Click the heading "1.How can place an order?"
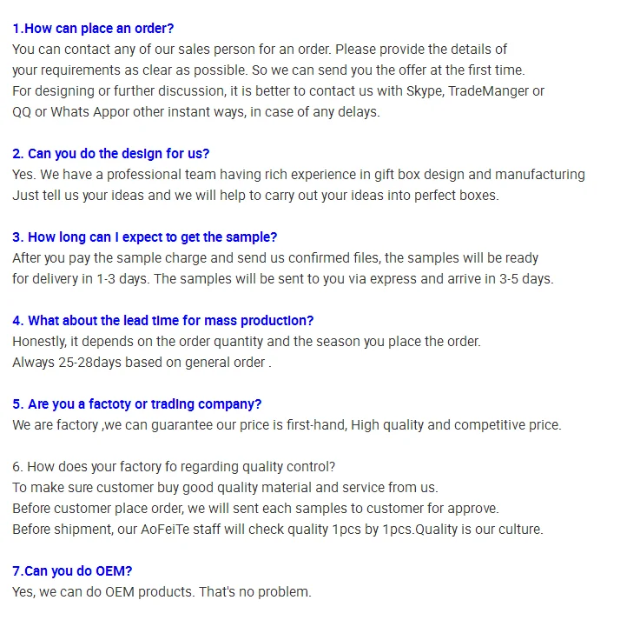Viewport: 640px width, 620px height. click(93, 29)
